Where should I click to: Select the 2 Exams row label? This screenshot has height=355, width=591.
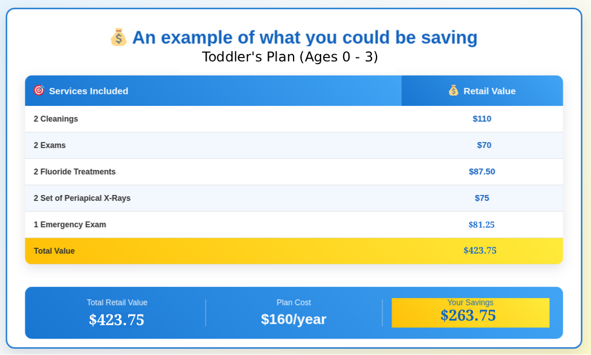tap(50, 145)
